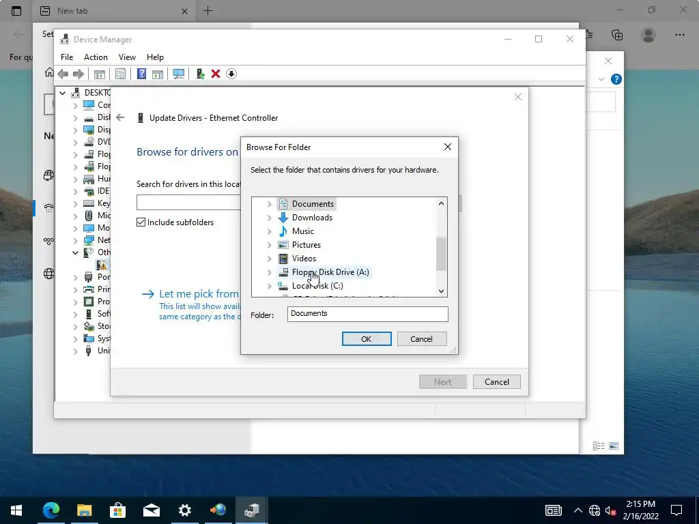This screenshot has width=699, height=524.
Task: Show hidden icons in system tray
Action: [x=577, y=510]
